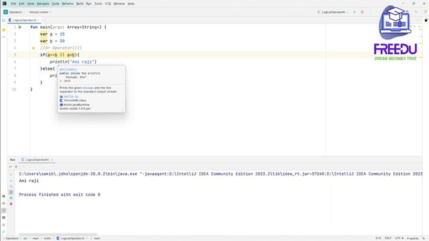Viewport: 429px width, 241px height.
Task: Open the Project tool window folder icon
Action: coord(3,20)
